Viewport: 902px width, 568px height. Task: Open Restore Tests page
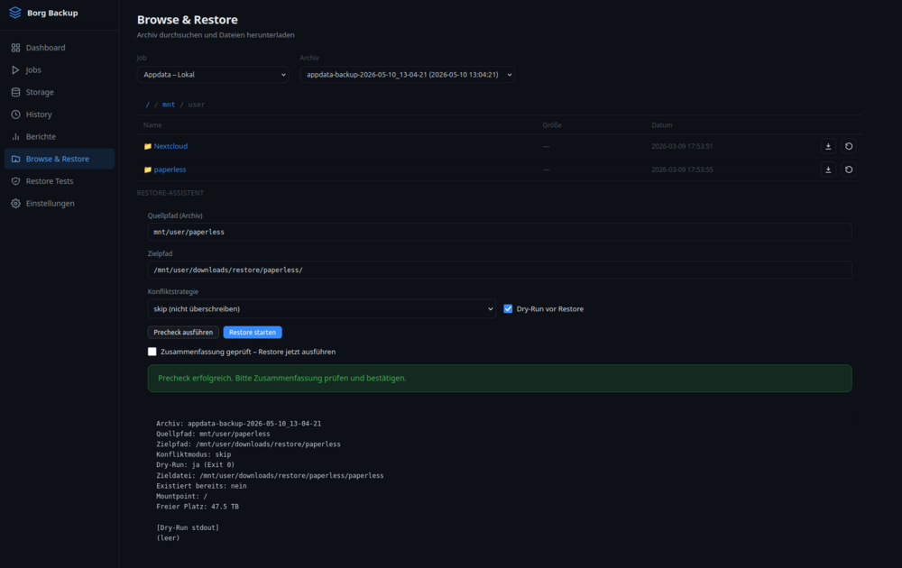[60, 181]
